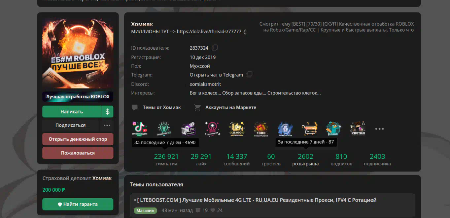
Task: Open Открыть чат в Telegram link
Action: tap(216, 75)
